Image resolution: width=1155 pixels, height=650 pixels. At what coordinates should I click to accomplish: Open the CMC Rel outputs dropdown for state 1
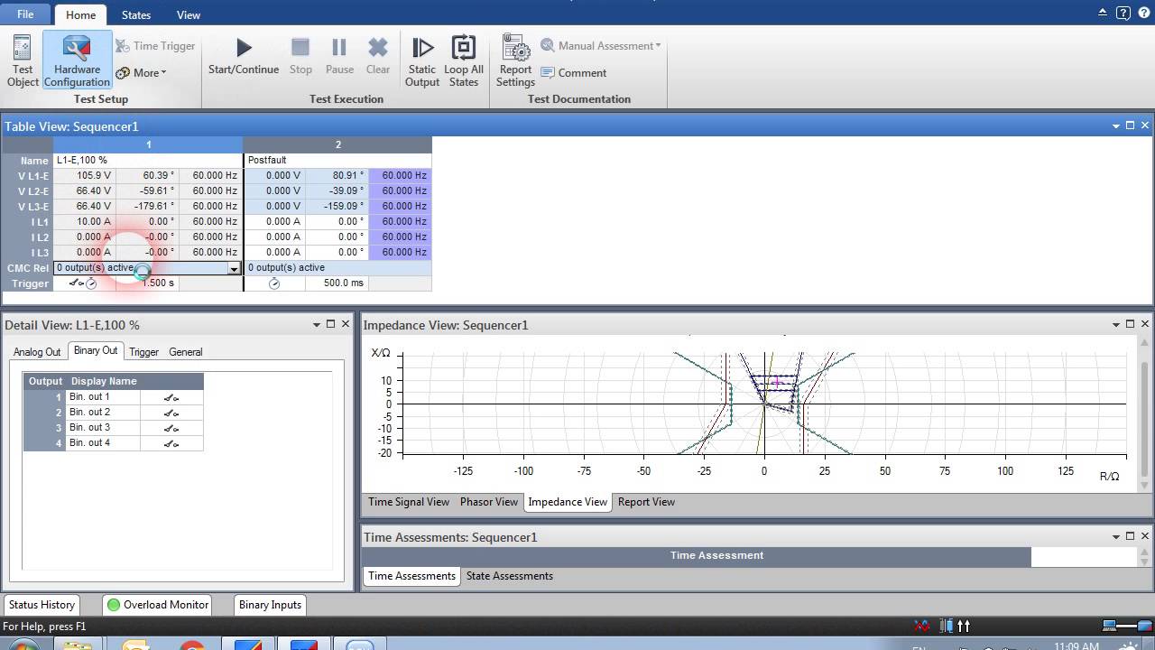point(235,268)
